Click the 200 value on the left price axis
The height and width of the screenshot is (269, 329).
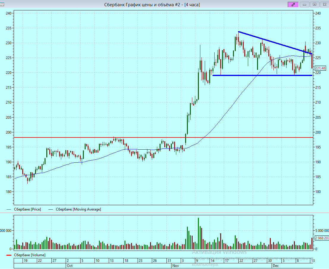coord(9,132)
